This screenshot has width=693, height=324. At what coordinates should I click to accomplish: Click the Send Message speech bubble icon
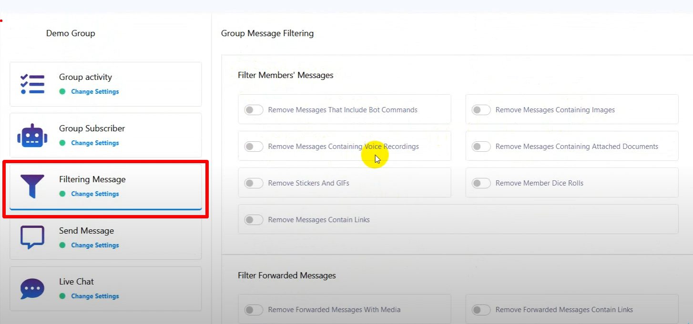click(x=32, y=237)
